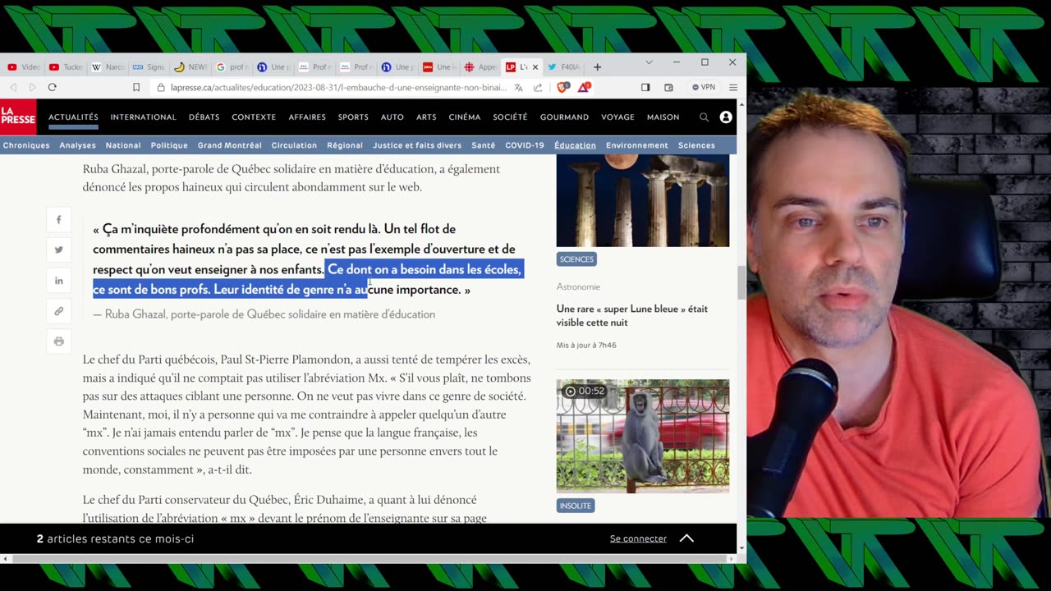This screenshot has height=591, width=1051.
Task: Click the SCIENCES tag label
Action: click(x=576, y=259)
